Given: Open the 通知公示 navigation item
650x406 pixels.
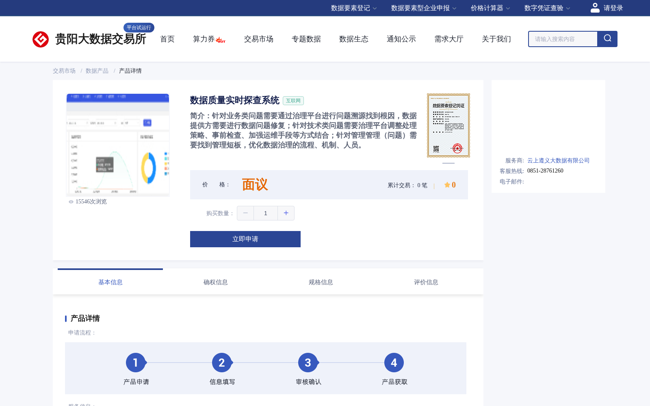Looking at the screenshot, I should pyautogui.click(x=401, y=39).
